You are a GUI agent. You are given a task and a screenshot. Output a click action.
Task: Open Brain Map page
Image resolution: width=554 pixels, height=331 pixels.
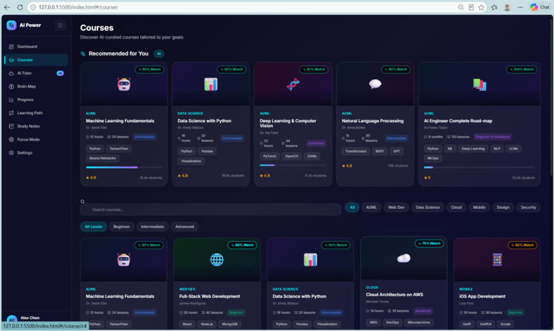click(x=36, y=87)
